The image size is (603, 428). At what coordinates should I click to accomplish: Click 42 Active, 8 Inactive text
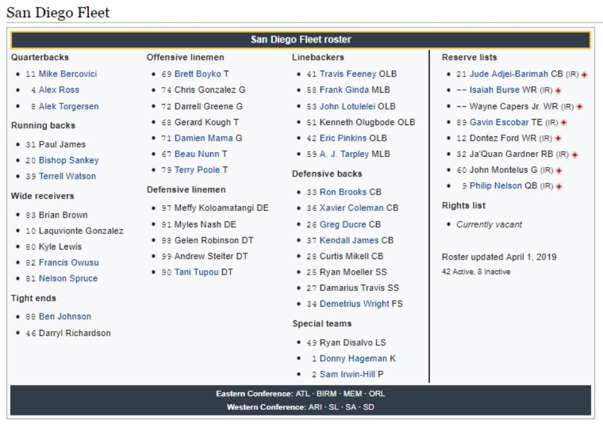(476, 272)
